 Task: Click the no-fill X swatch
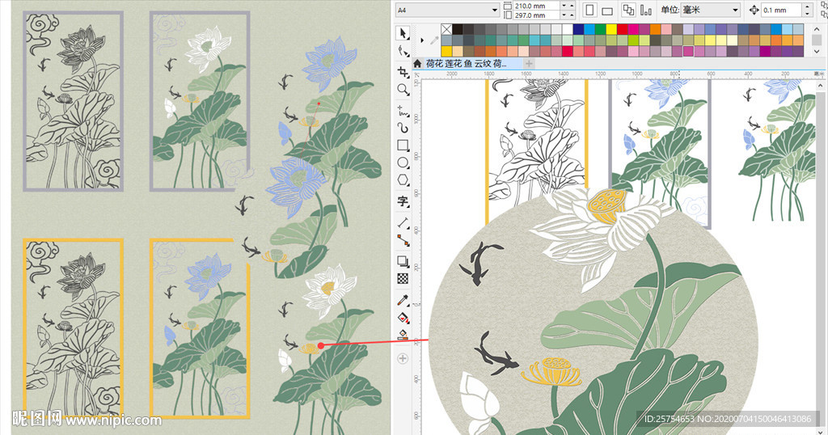coord(446,30)
